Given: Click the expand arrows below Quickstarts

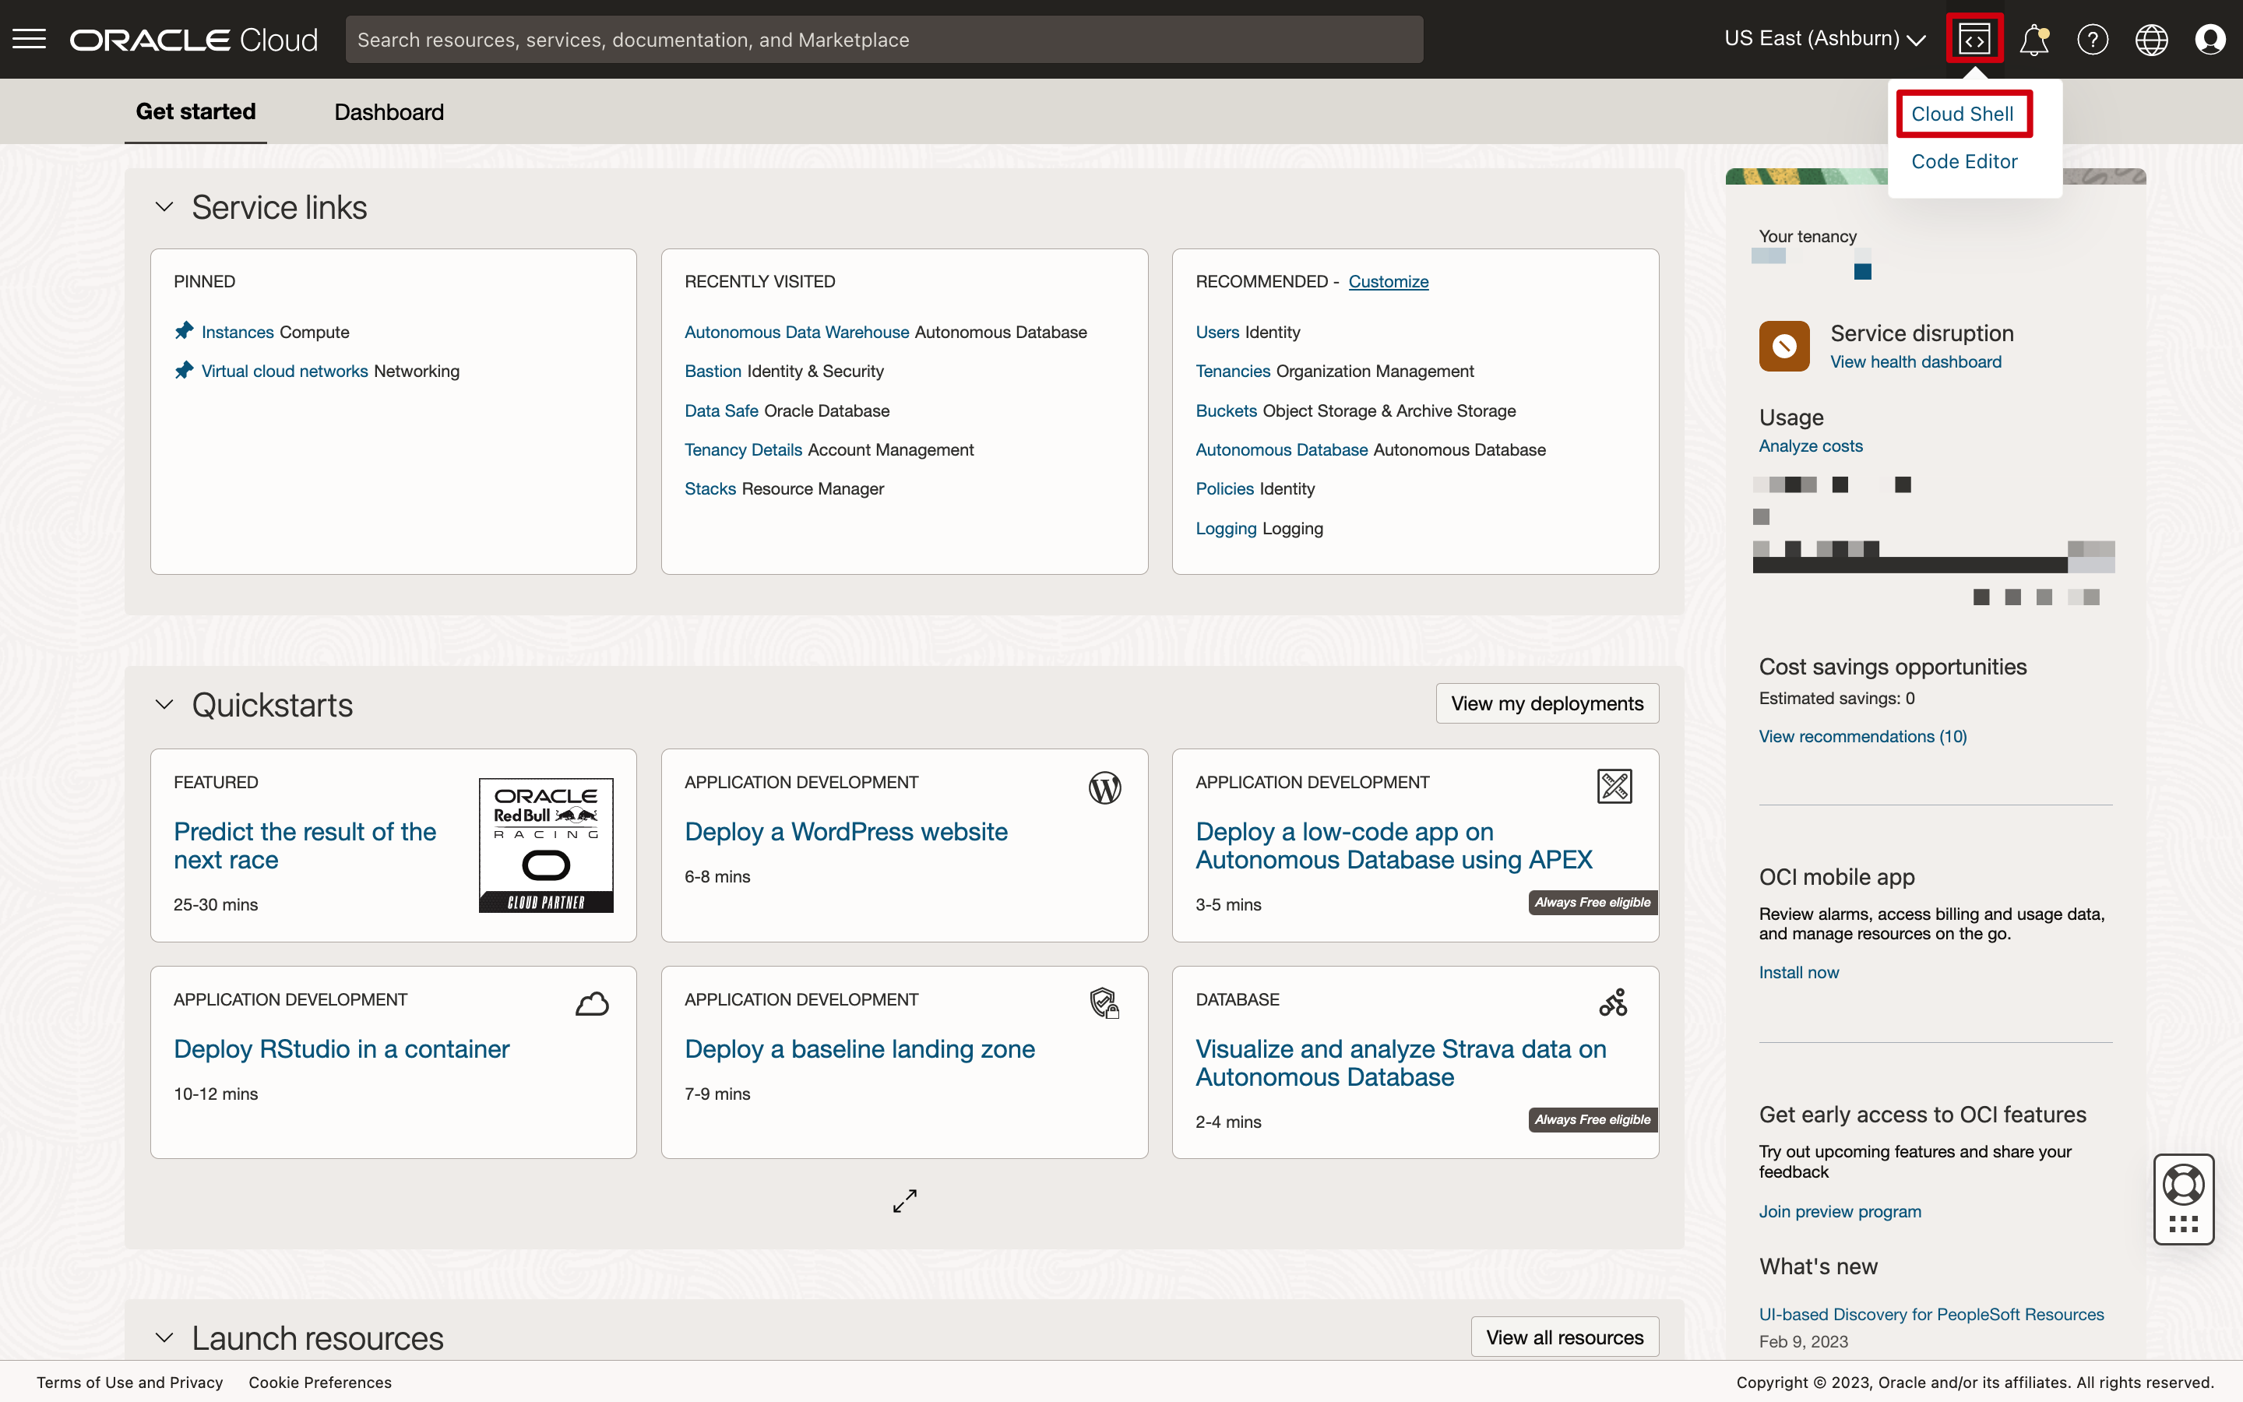Looking at the screenshot, I should coord(905,1201).
